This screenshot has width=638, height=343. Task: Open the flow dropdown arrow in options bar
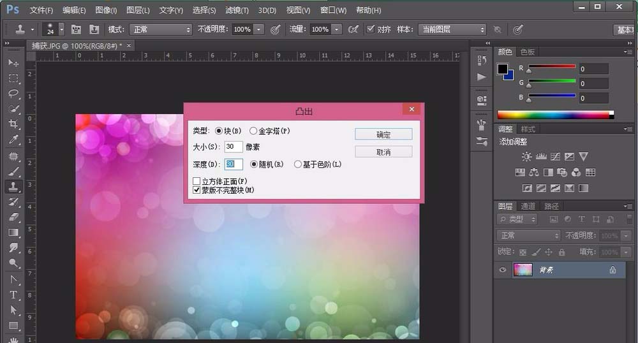(336, 29)
